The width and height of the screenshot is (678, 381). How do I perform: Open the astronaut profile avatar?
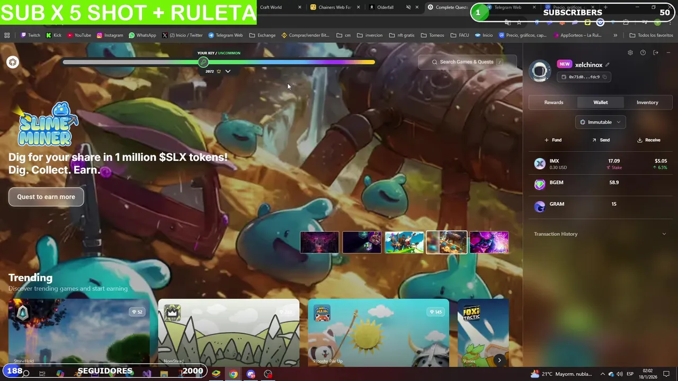[540, 71]
